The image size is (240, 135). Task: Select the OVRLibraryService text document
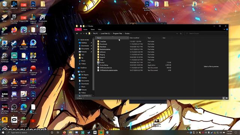106,67
